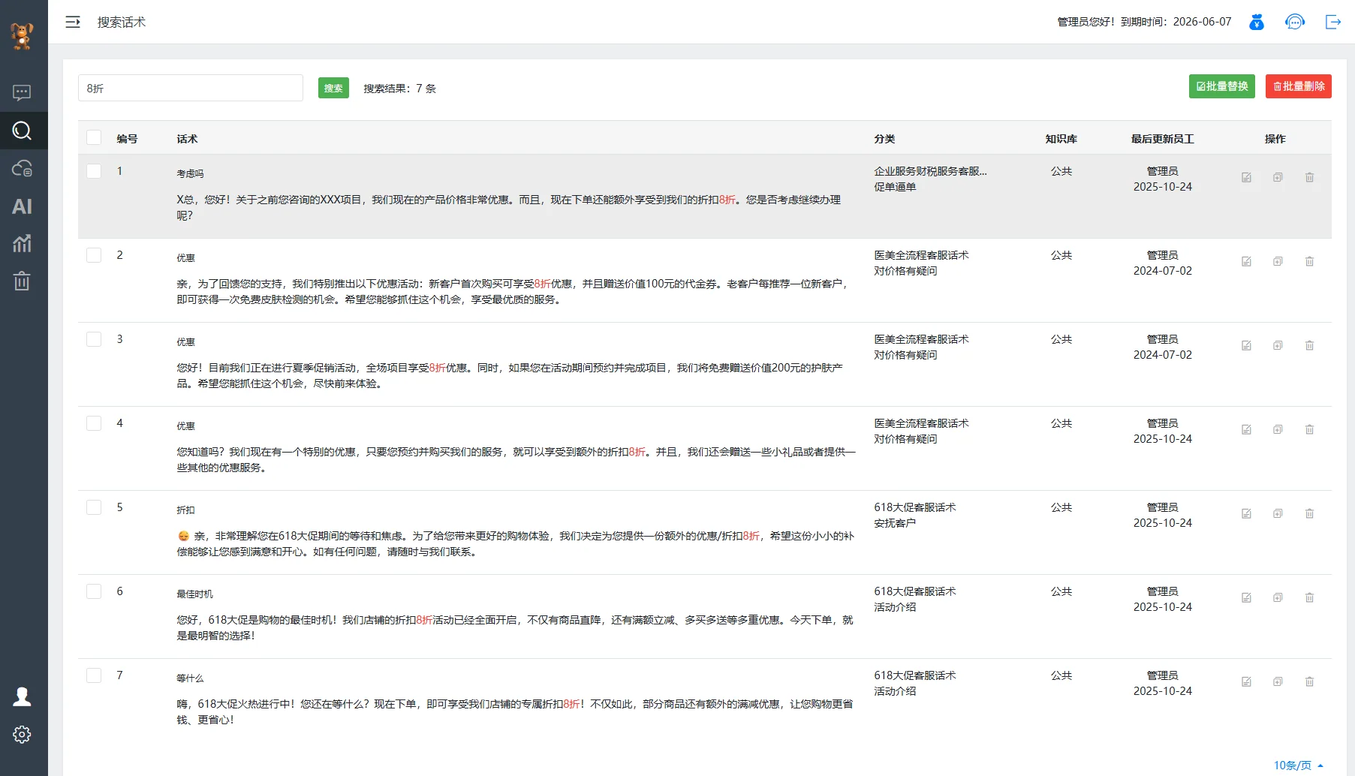Copy script row 6 最佳时机
This screenshot has width=1355, height=776.
coord(1278,597)
